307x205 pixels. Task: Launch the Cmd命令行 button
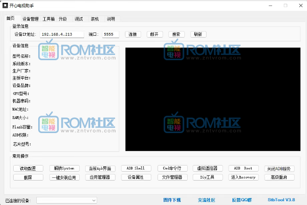(173, 168)
